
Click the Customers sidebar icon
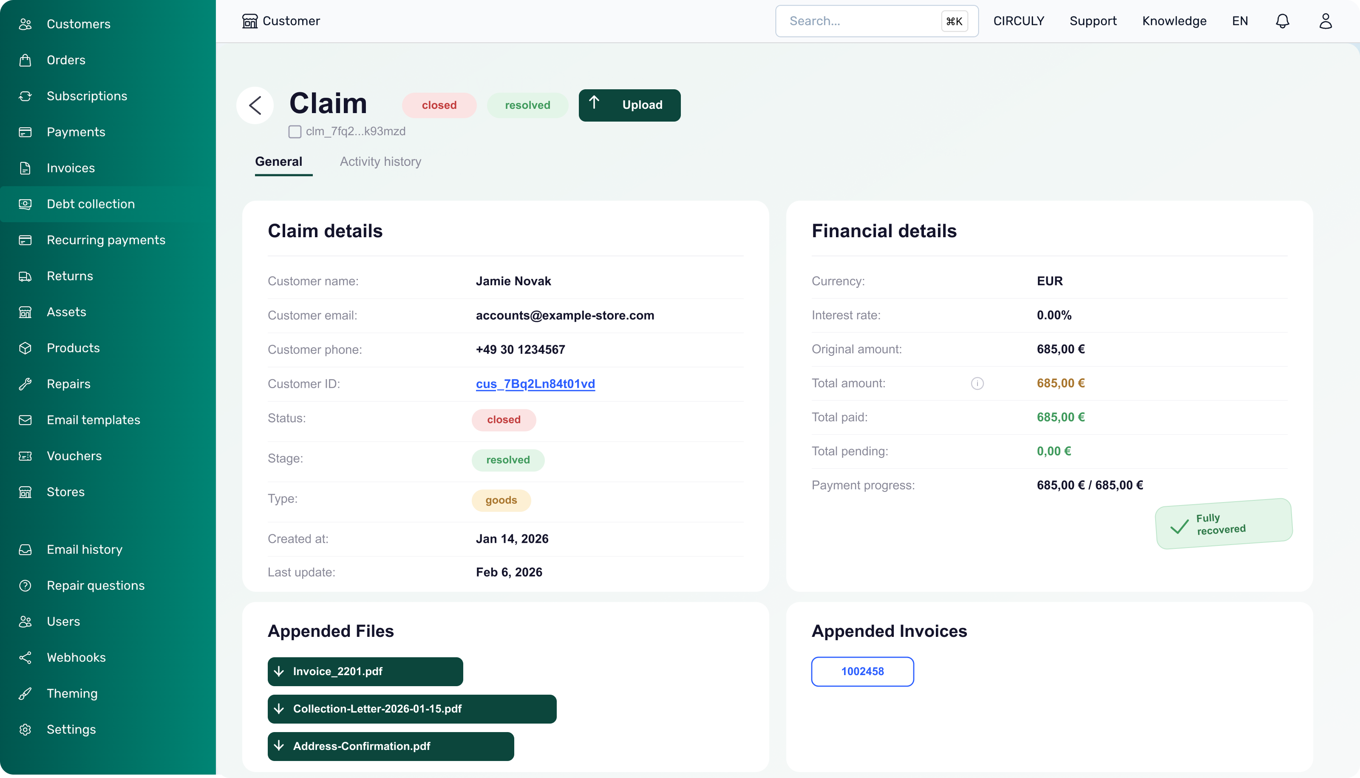coord(25,24)
